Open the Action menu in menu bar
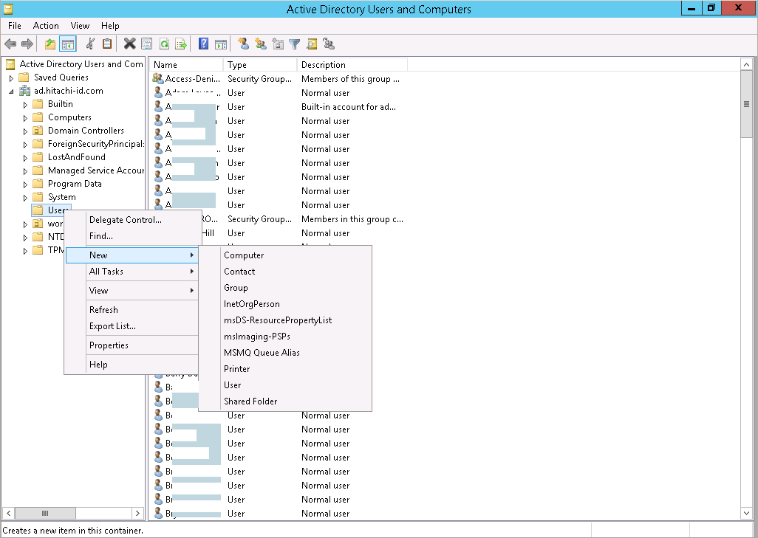758x538 pixels. [x=46, y=26]
